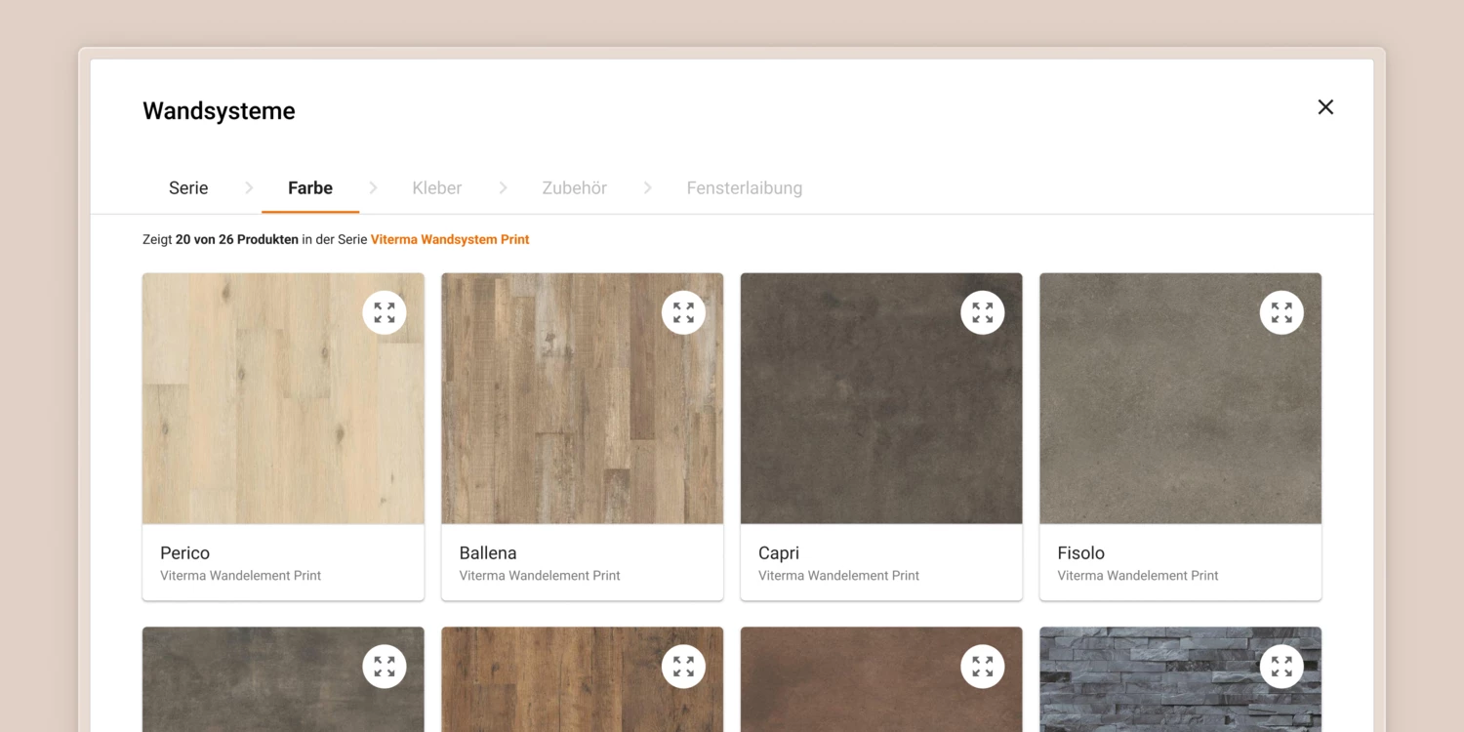The image size is (1464, 732).
Task: Open the Zubehör step
Action: point(574,188)
